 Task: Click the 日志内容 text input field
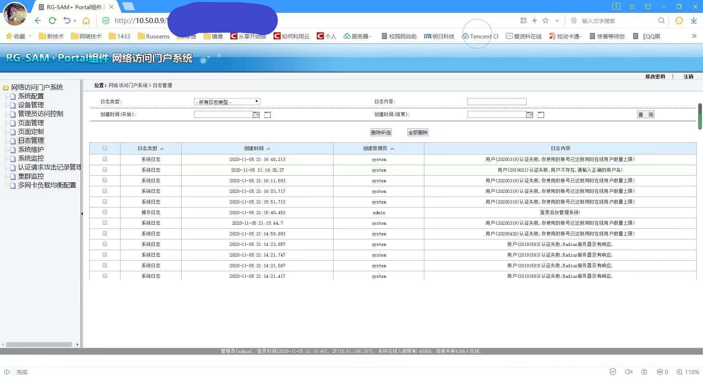(x=497, y=102)
